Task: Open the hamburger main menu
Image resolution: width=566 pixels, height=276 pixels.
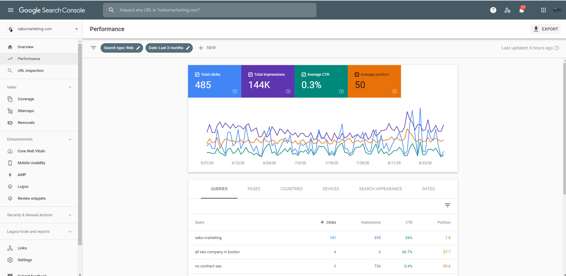Action: pyautogui.click(x=11, y=10)
